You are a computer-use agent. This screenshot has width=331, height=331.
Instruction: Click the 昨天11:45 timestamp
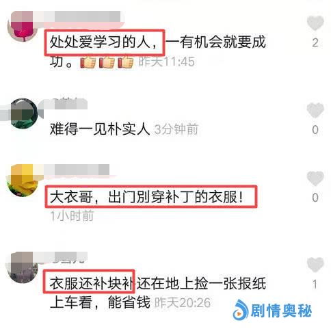(167, 62)
